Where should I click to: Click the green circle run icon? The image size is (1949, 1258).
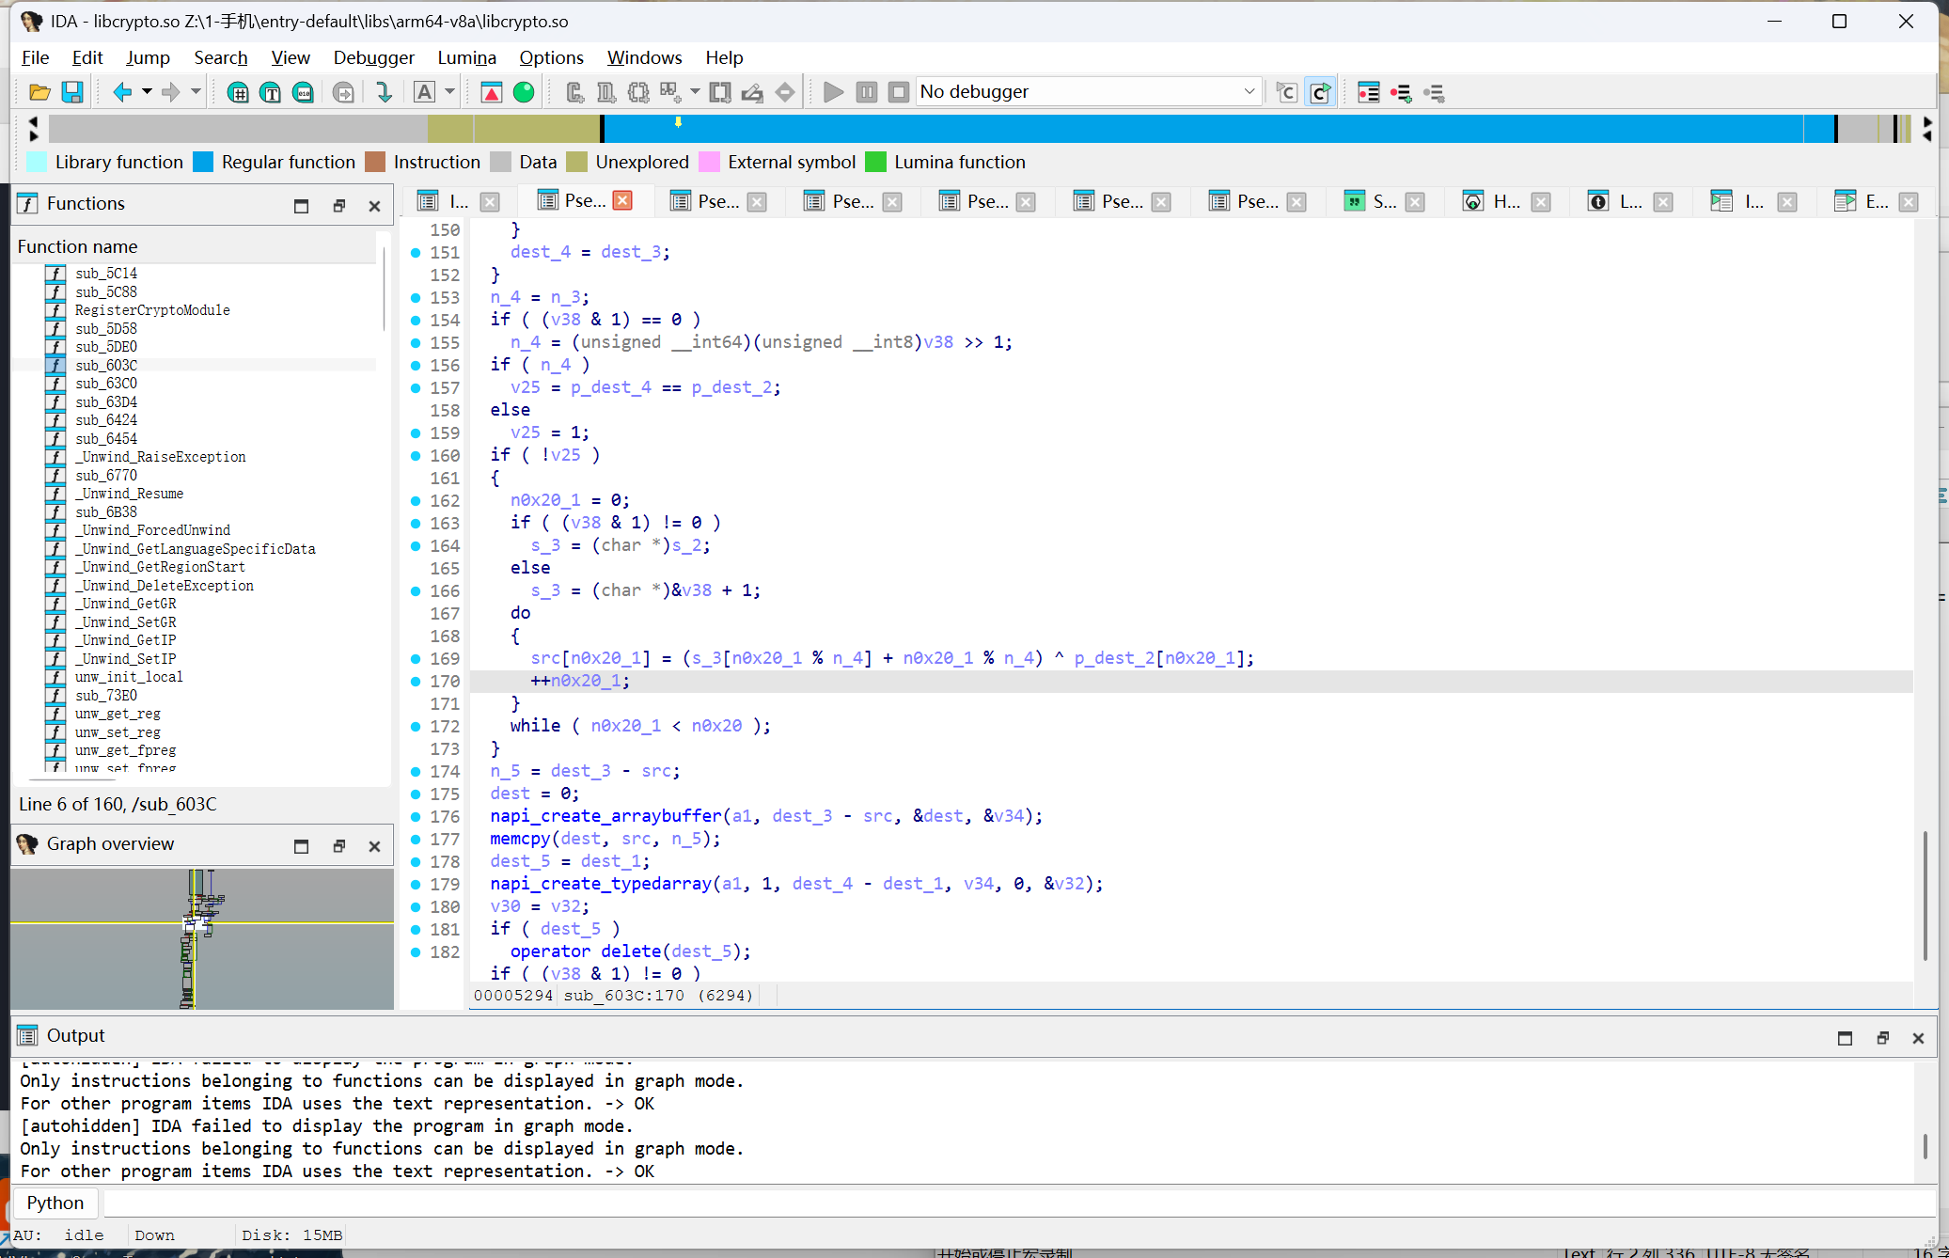(x=524, y=92)
